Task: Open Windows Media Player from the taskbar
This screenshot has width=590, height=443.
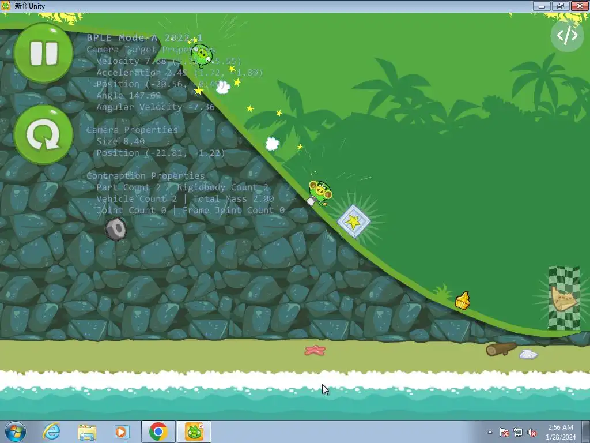Action: pos(122,431)
